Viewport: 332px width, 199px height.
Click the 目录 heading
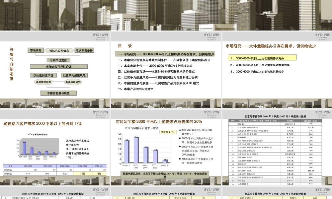[x=125, y=46]
